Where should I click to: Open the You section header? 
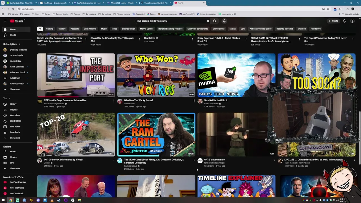tap(6, 98)
